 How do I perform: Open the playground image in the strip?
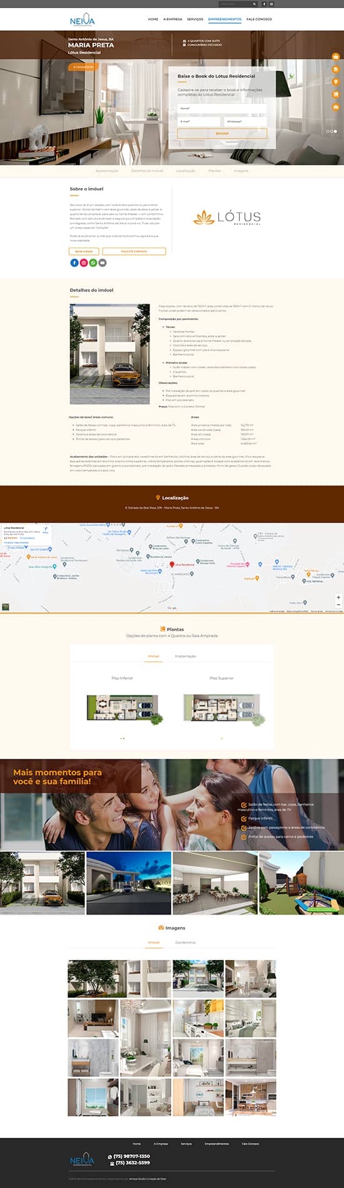pyautogui.click(x=301, y=882)
